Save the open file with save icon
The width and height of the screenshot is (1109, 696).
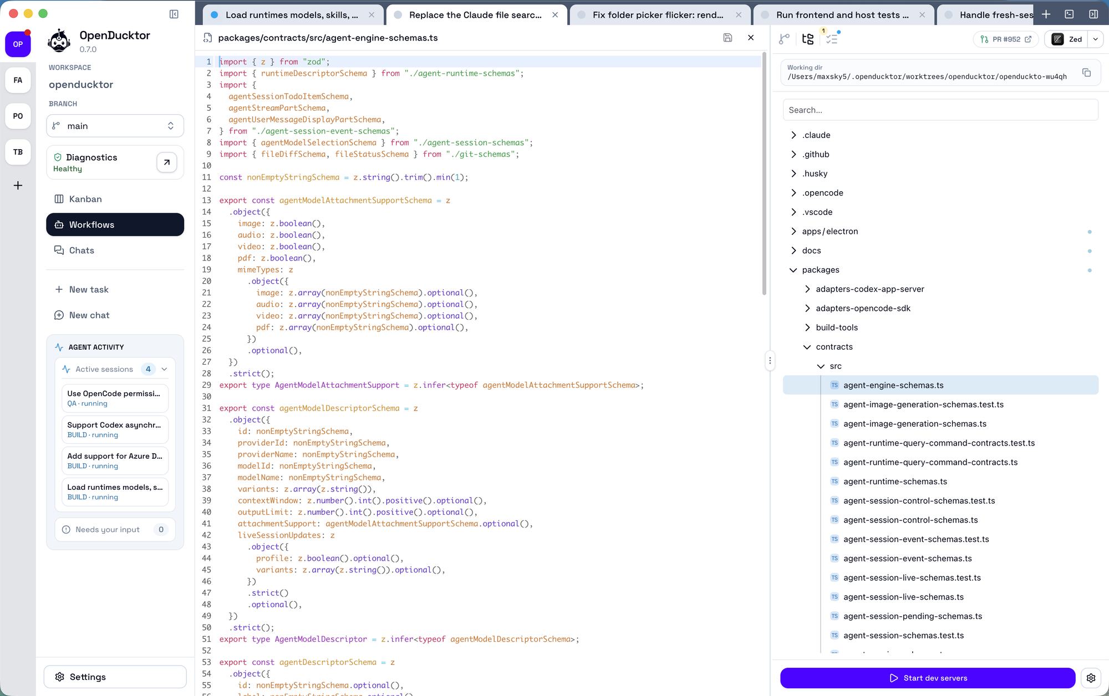[728, 38]
